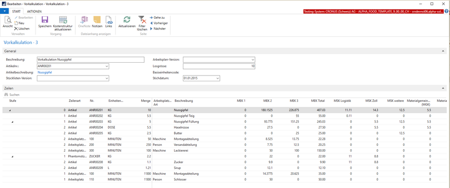Sort by the MEK Total column header
Image resolution: width=450 pixels, height=188 pixels.
point(318,101)
